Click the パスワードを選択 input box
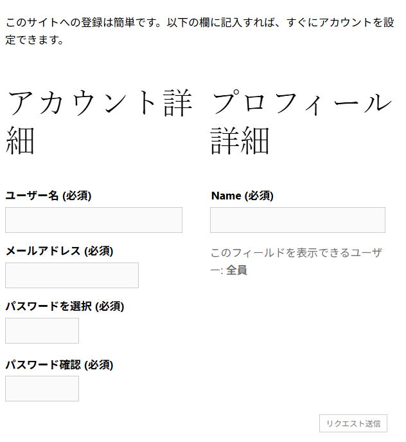Image resolution: width=406 pixels, height=442 pixels. point(42,331)
